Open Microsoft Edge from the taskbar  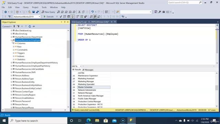coord(89,121)
